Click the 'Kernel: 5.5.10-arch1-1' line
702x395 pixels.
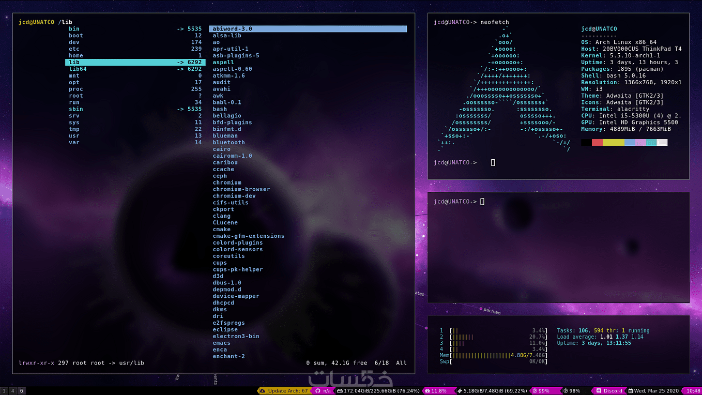620,56
